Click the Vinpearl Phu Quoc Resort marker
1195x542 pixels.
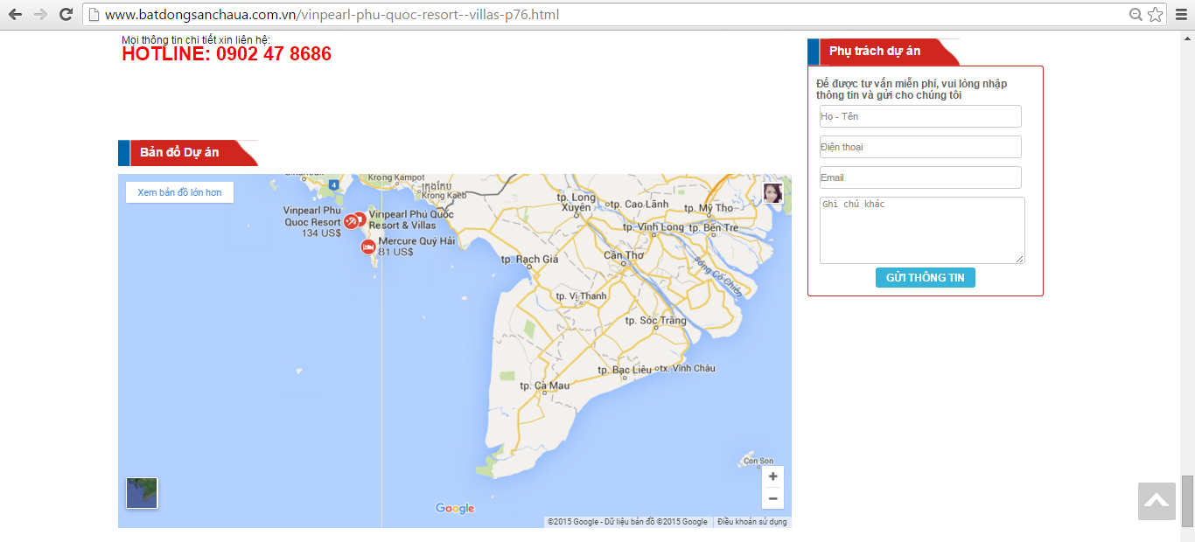pos(350,221)
